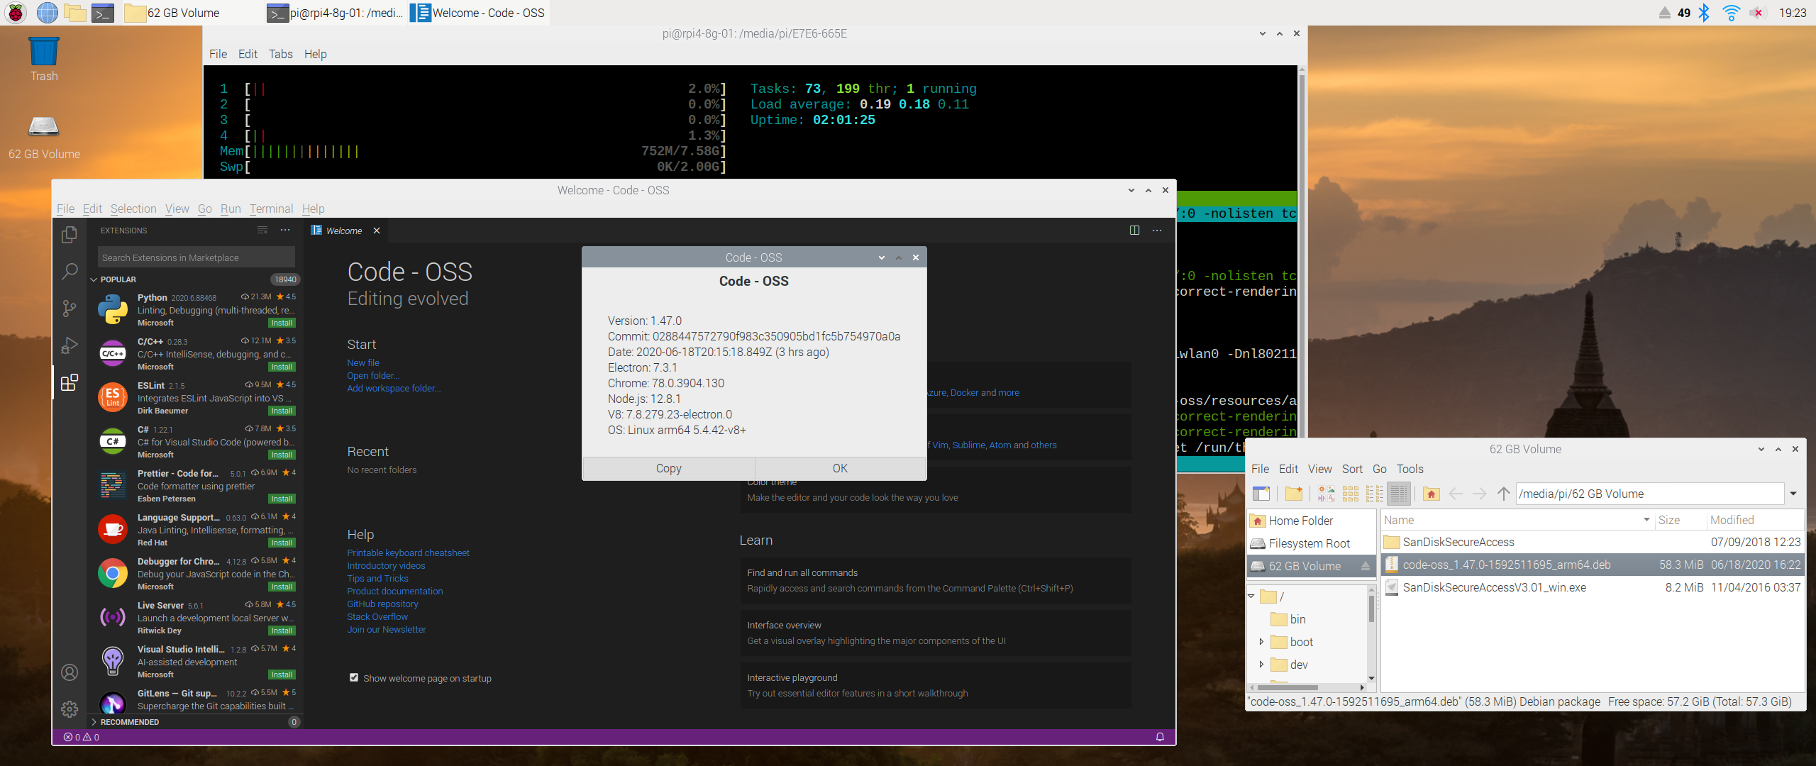
Task: Click the Search Extensions in Marketplace field
Action: [x=196, y=257]
